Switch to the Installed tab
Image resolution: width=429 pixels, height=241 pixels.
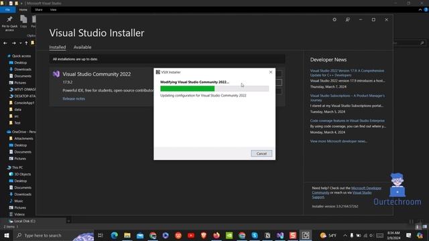tap(58, 47)
